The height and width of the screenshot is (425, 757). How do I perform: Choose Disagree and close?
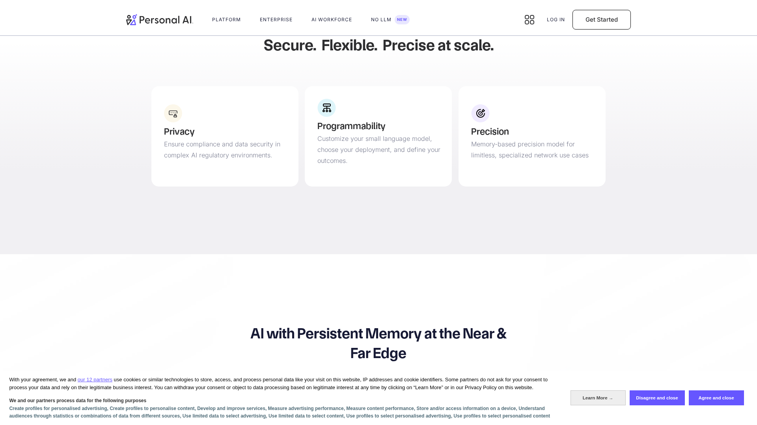click(657, 398)
